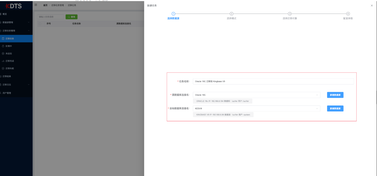Click the 新建任务 dialog title
This screenshot has width=377, height=176.
152,5
